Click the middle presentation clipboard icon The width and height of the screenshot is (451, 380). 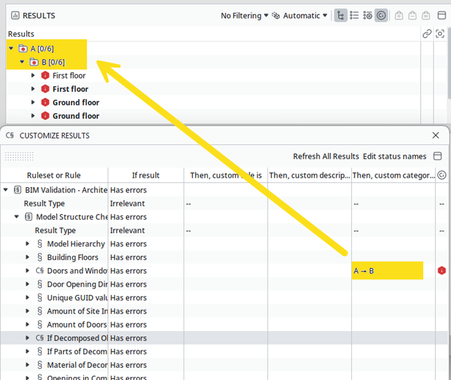click(412, 15)
